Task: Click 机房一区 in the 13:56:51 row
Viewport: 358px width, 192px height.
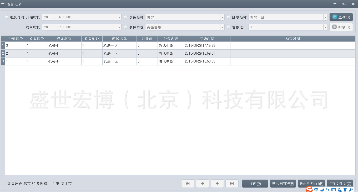Action: click(119, 54)
